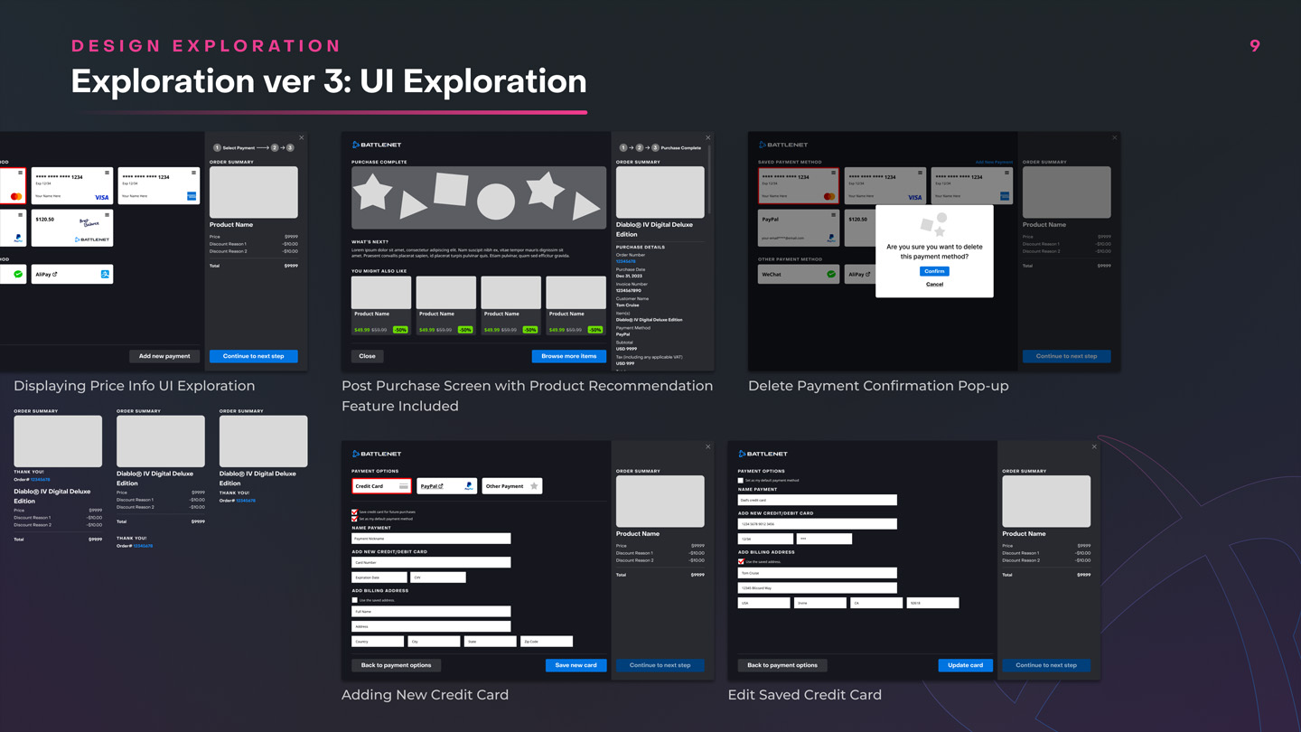Click the 12345 Blizzard Way address field
This screenshot has width=1301, height=732.
point(818,587)
